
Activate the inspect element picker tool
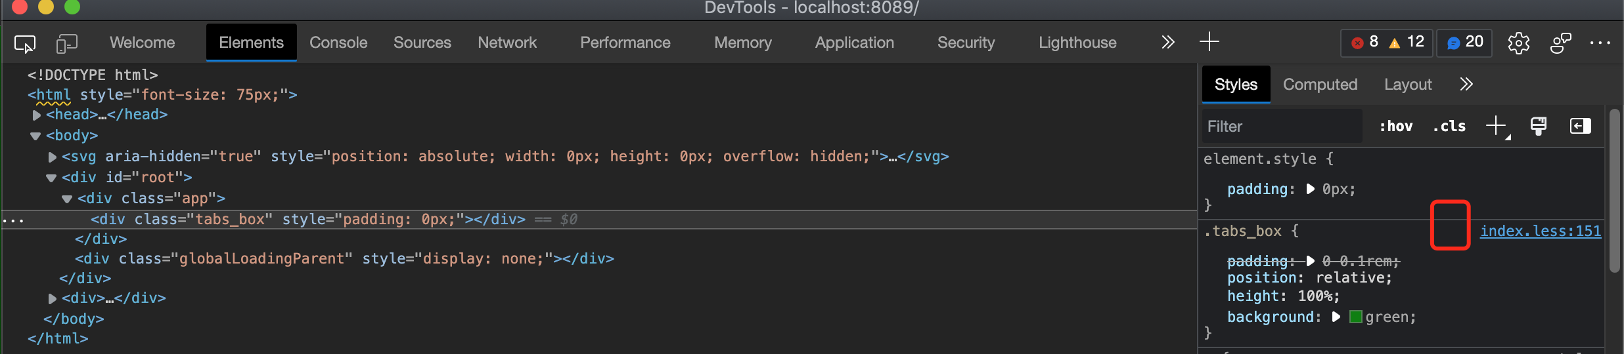click(25, 43)
